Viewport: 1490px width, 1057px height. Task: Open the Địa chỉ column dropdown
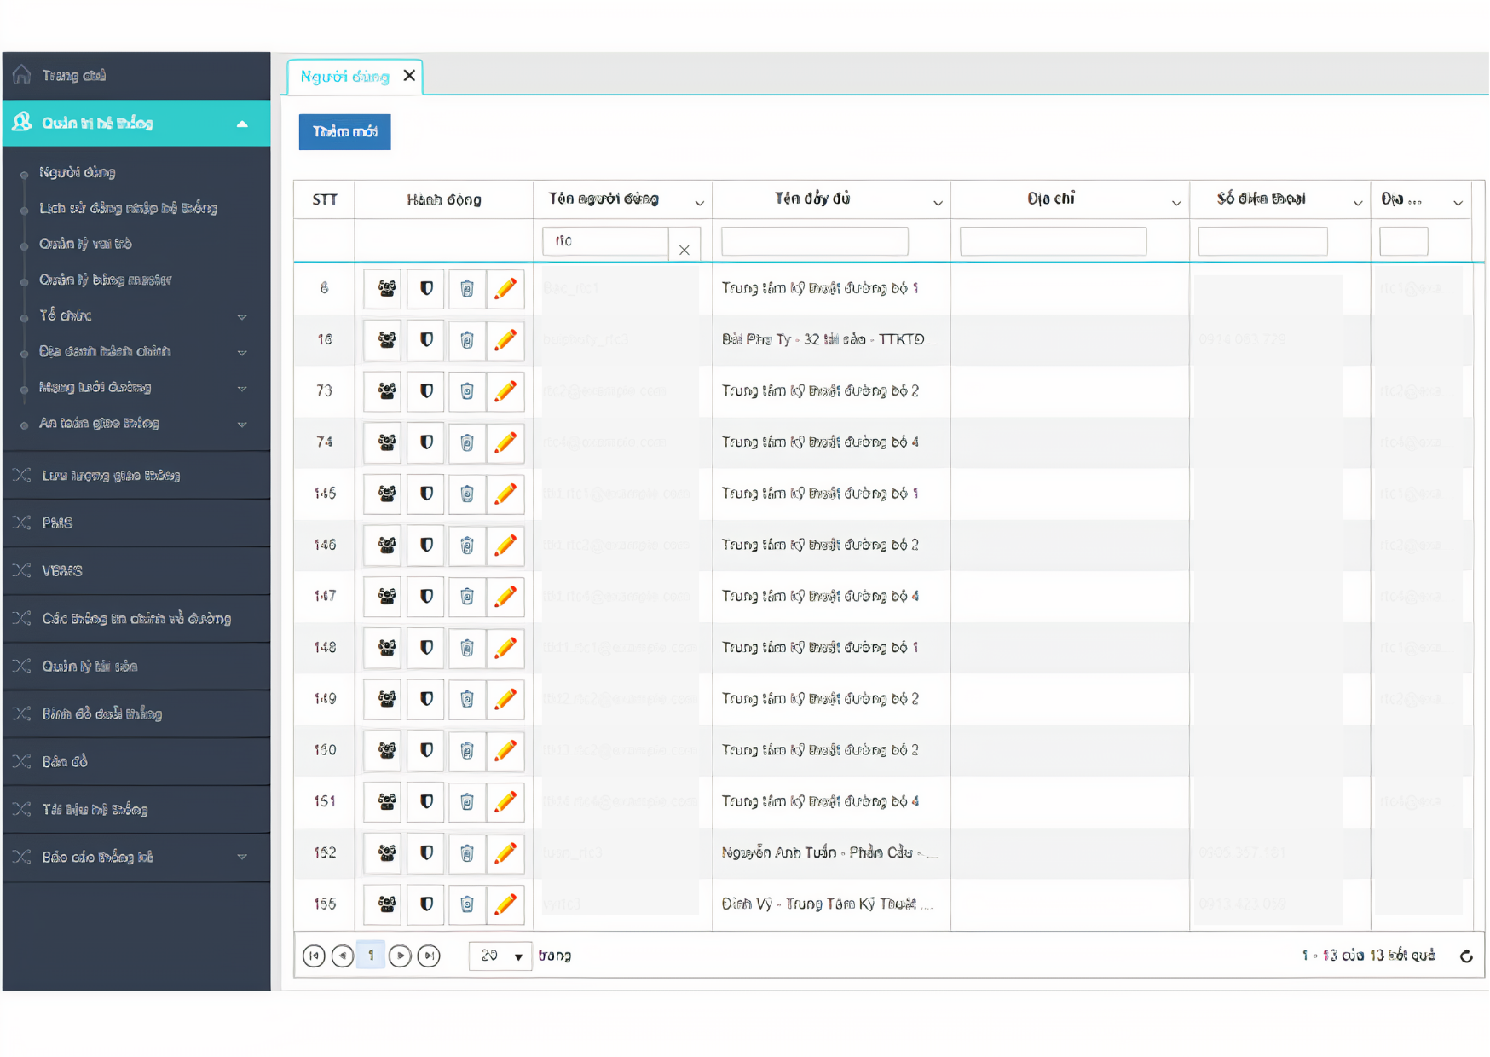point(1176,203)
